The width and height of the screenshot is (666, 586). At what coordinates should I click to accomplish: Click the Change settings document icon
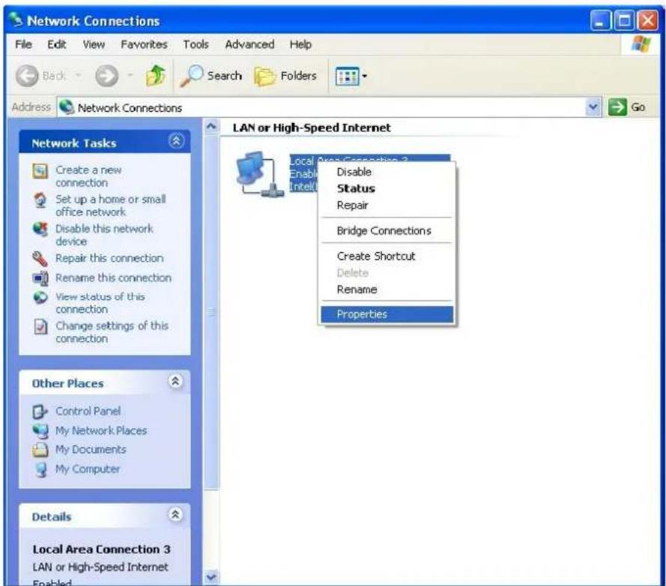(x=41, y=326)
